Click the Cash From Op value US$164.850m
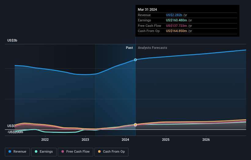Viewport: 251px width, 160px height. (x=176, y=31)
